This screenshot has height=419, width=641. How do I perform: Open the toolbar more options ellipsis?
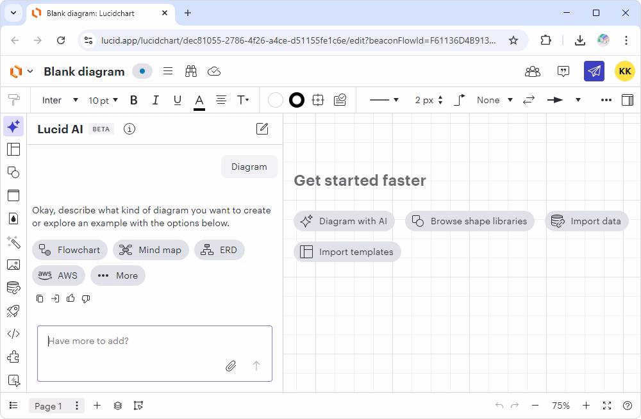[606, 100]
